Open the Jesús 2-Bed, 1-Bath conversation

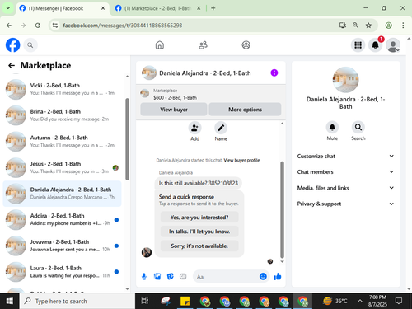62,167
